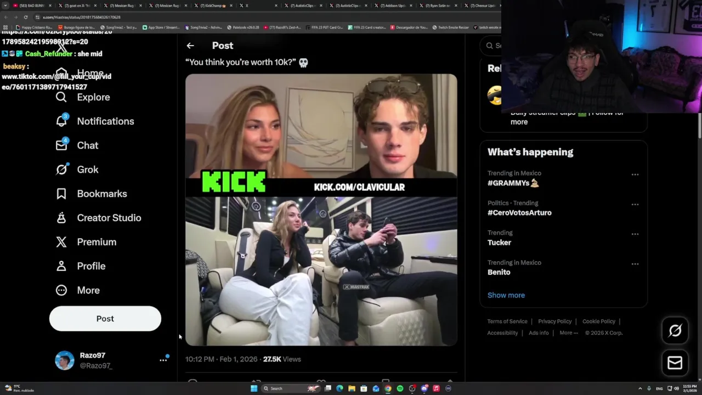
Task: Click the white Post button
Action: tap(105, 319)
